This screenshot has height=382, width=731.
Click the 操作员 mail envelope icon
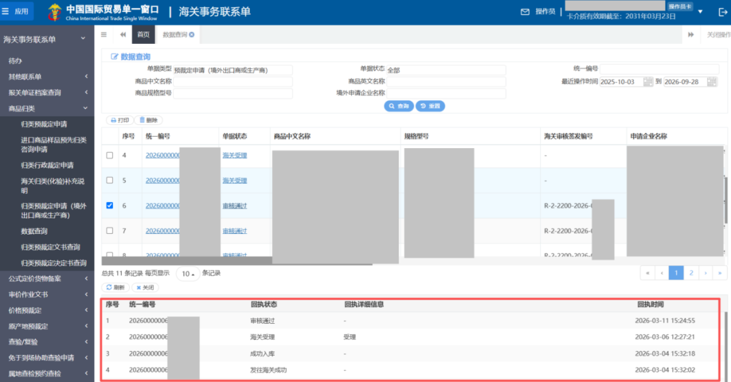pyautogui.click(x=525, y=11)
